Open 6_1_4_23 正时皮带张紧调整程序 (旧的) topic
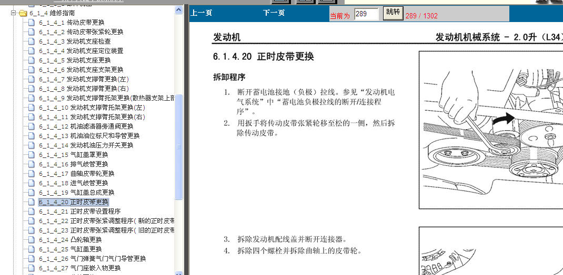 [107, 230]
